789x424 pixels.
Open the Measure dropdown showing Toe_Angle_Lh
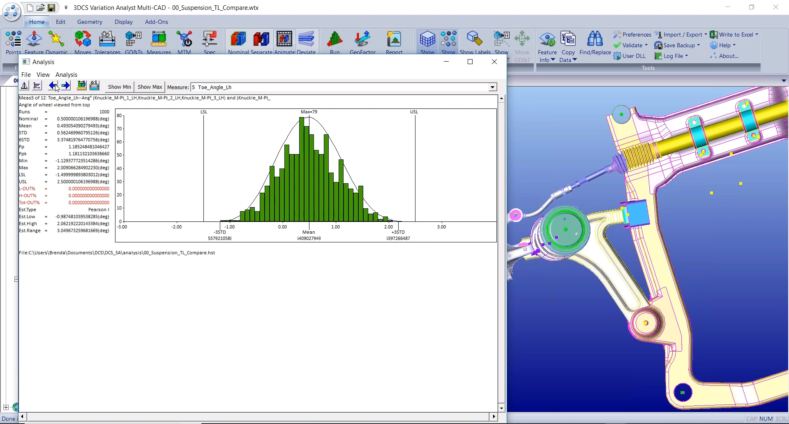click(x=492, y=87)
